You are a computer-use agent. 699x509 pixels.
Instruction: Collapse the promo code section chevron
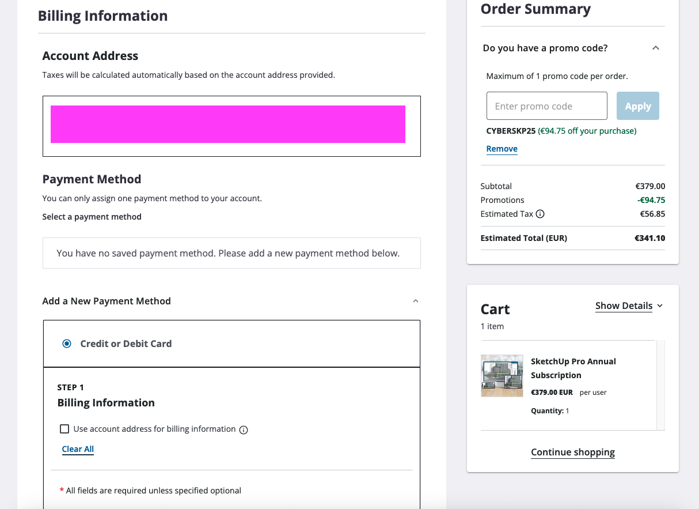pyautogui.click(x=655, y=48)
